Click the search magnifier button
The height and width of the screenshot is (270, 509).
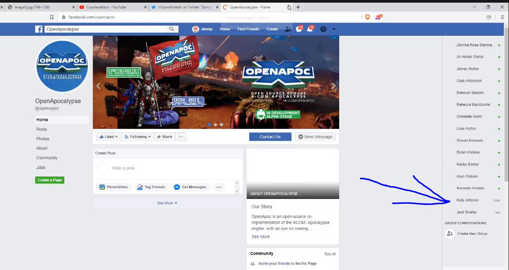pos(172,29)
